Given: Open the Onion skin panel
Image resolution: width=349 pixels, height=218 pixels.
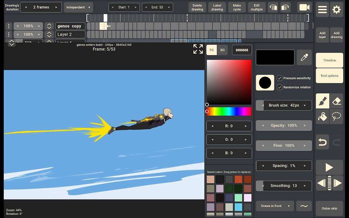Looking at the screenshot, I should click(330, 208).
